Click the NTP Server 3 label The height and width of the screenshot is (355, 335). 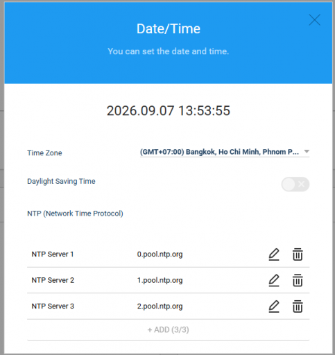pos(53,306)
